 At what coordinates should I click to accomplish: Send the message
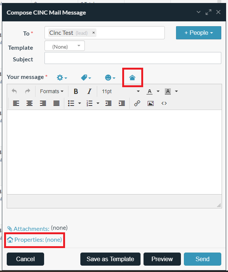pyautogui.click(x=203, y=259)
